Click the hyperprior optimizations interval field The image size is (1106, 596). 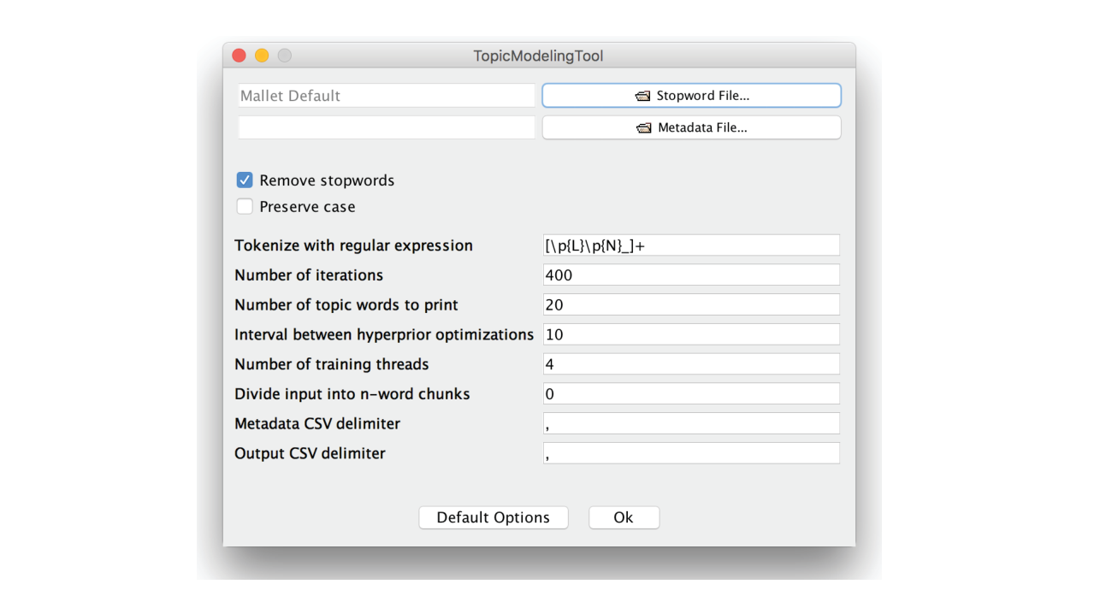[x=691, y=334]
